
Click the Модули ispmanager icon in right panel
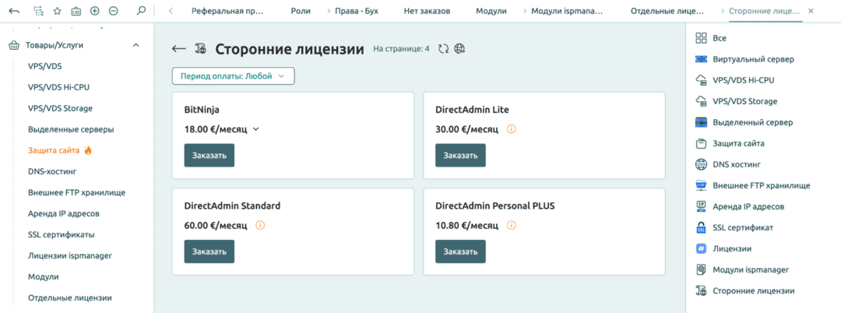(701, 269)
